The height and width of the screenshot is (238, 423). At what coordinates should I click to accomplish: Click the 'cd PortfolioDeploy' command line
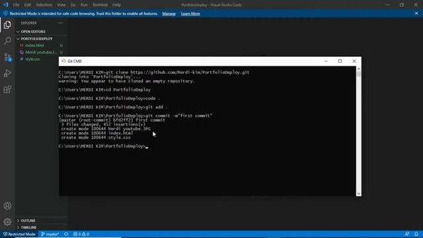tap(104, 90)
